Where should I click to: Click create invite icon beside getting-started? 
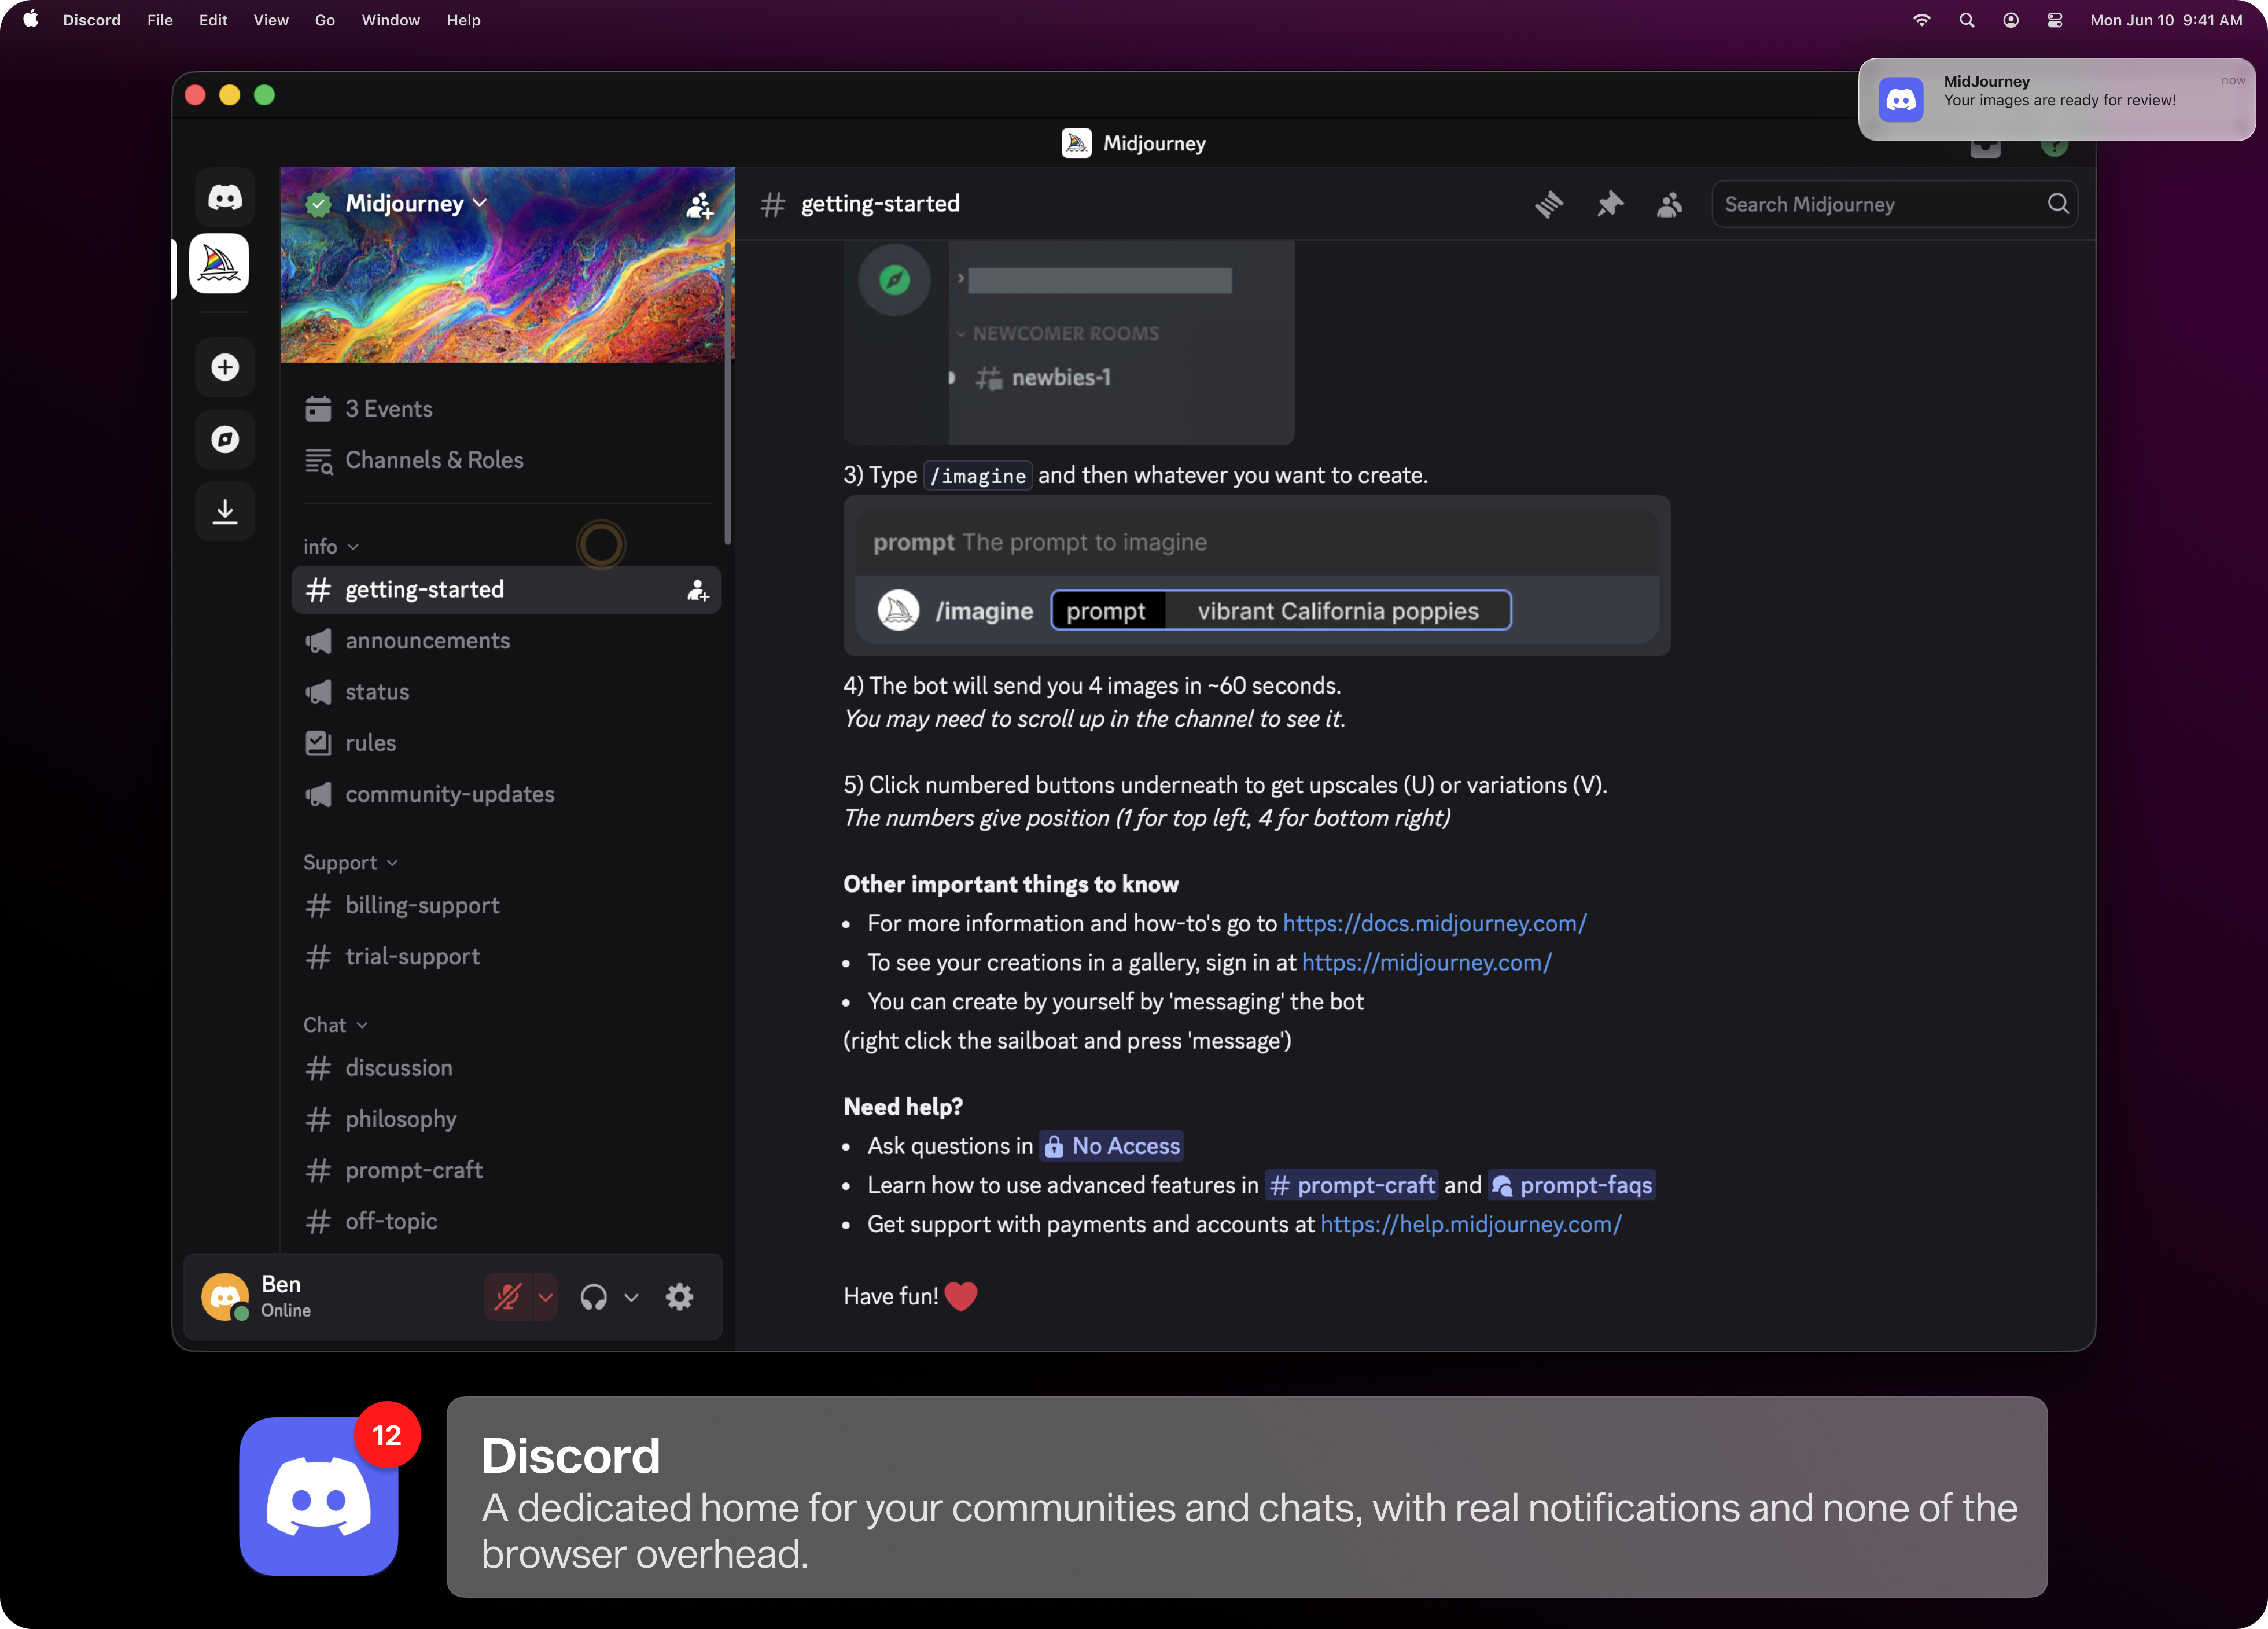[697, 590]
